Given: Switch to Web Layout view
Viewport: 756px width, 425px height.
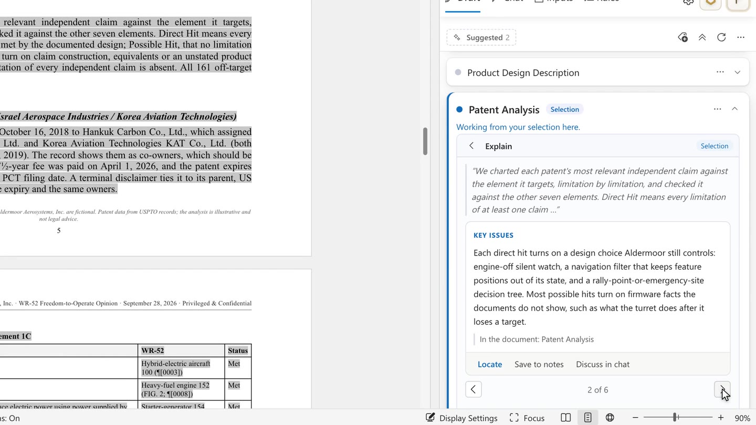Looking at the screenshot, I should [610, 418].
